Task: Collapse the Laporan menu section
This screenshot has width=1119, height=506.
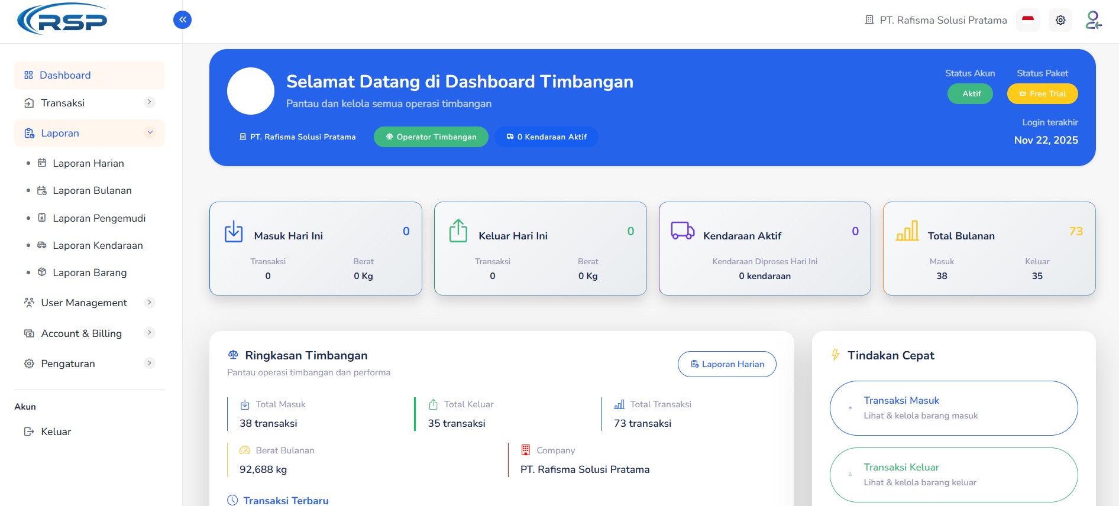Action: click(150, 133)
